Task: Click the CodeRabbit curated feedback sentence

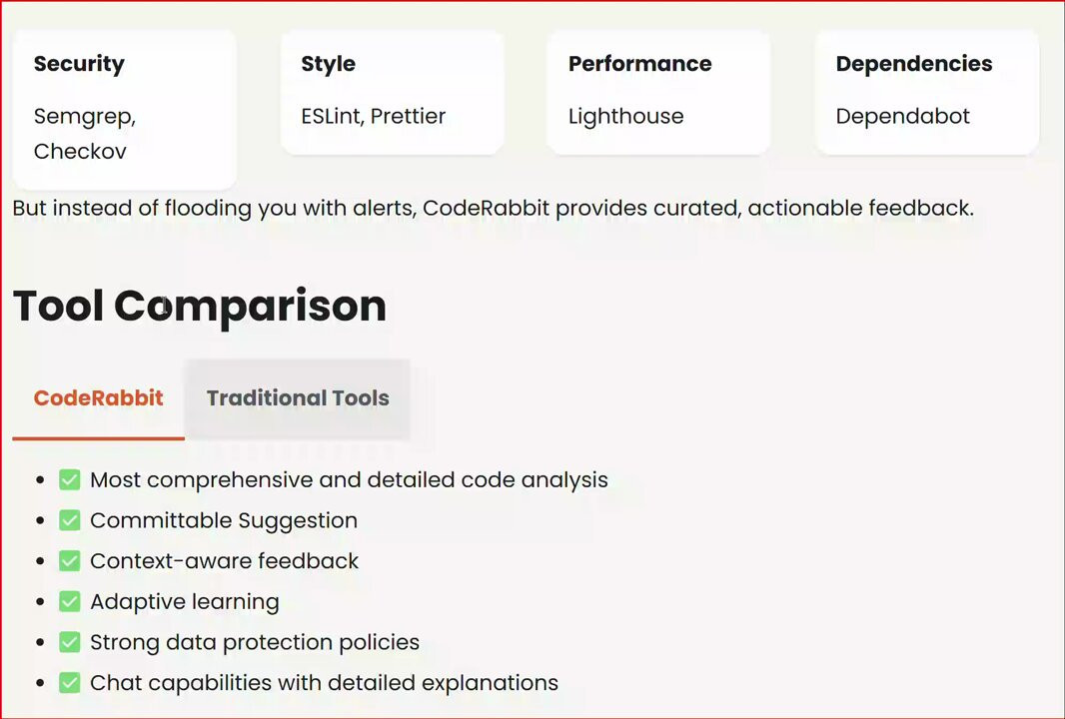Action: pos(494,208)
